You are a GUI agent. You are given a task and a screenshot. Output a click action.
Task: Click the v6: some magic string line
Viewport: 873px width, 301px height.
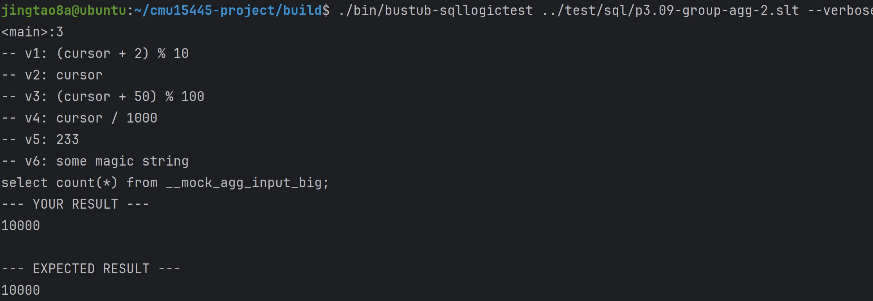coord(95,161)
